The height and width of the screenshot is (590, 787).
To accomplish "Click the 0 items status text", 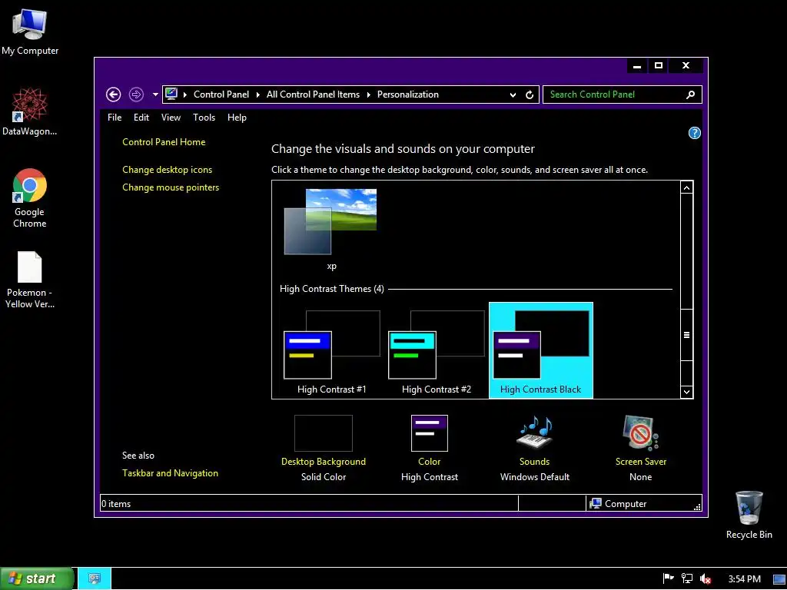I will pyautogui.click(x=116, y=504).
